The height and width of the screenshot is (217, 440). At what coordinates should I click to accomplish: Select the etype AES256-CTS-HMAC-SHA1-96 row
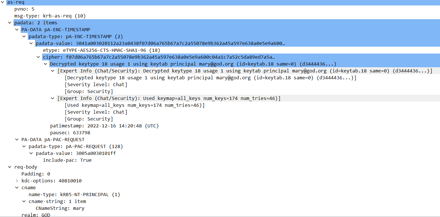click(101, 50)
